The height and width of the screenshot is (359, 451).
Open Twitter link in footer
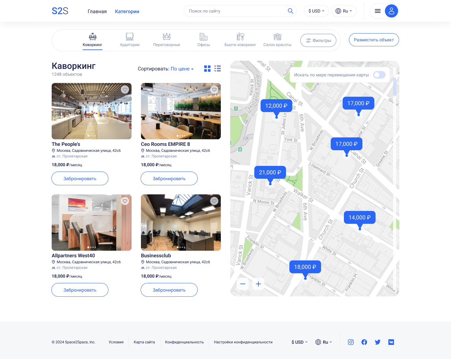point(378,342)
